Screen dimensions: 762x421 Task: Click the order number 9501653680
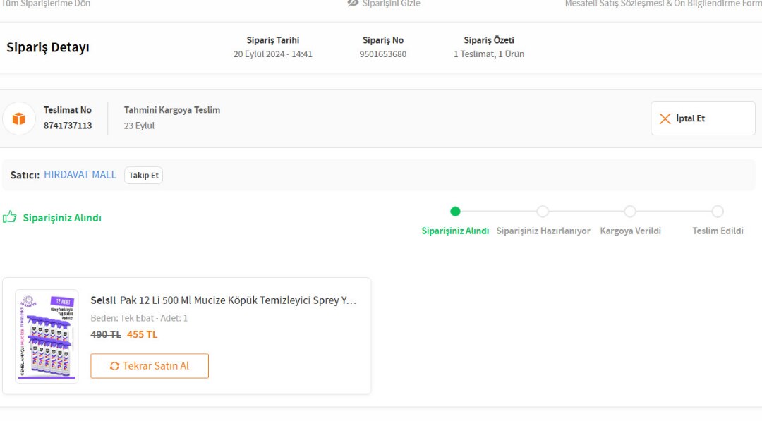(382, 54)
